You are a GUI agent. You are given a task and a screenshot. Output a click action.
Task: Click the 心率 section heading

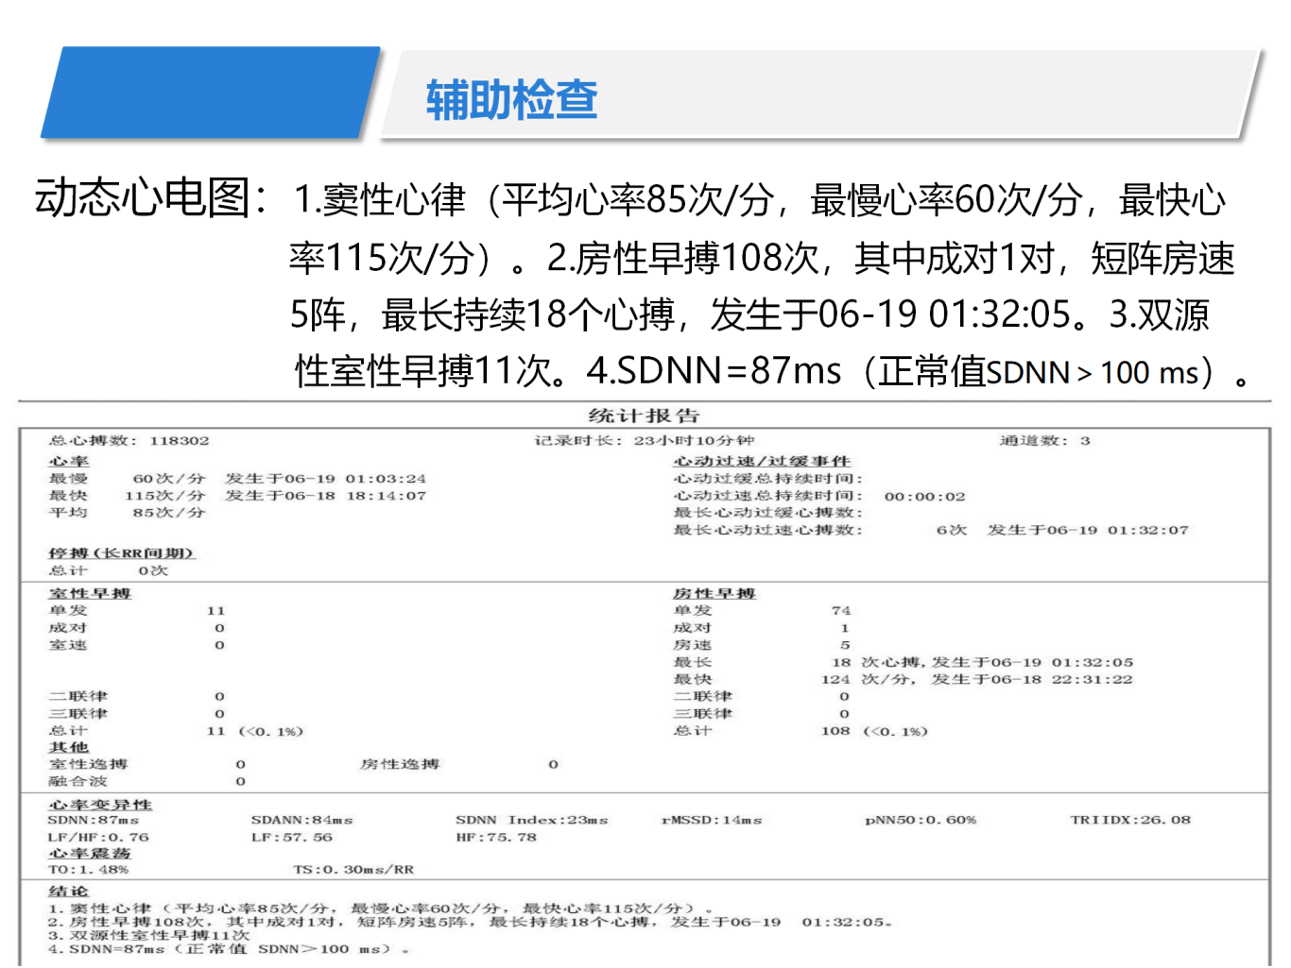pos(69,461)
